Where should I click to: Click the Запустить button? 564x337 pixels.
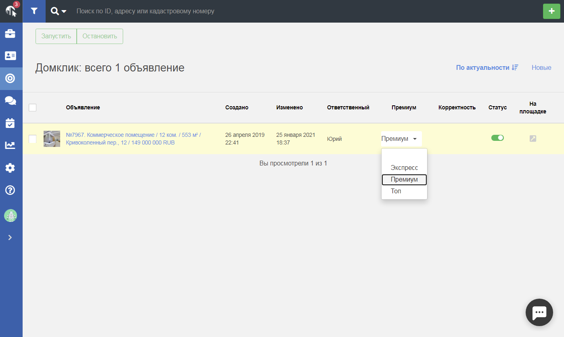click(x=56, y=36)
